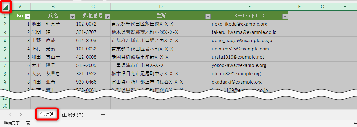Select postal code cell 321-1522
The width and height of the screenshot is (357, 127).
[x=93, y=74]
